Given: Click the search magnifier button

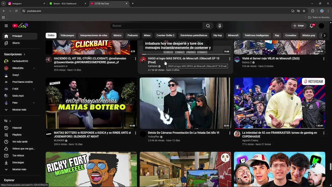Looking at the screenshot, I should click(208, 26).
